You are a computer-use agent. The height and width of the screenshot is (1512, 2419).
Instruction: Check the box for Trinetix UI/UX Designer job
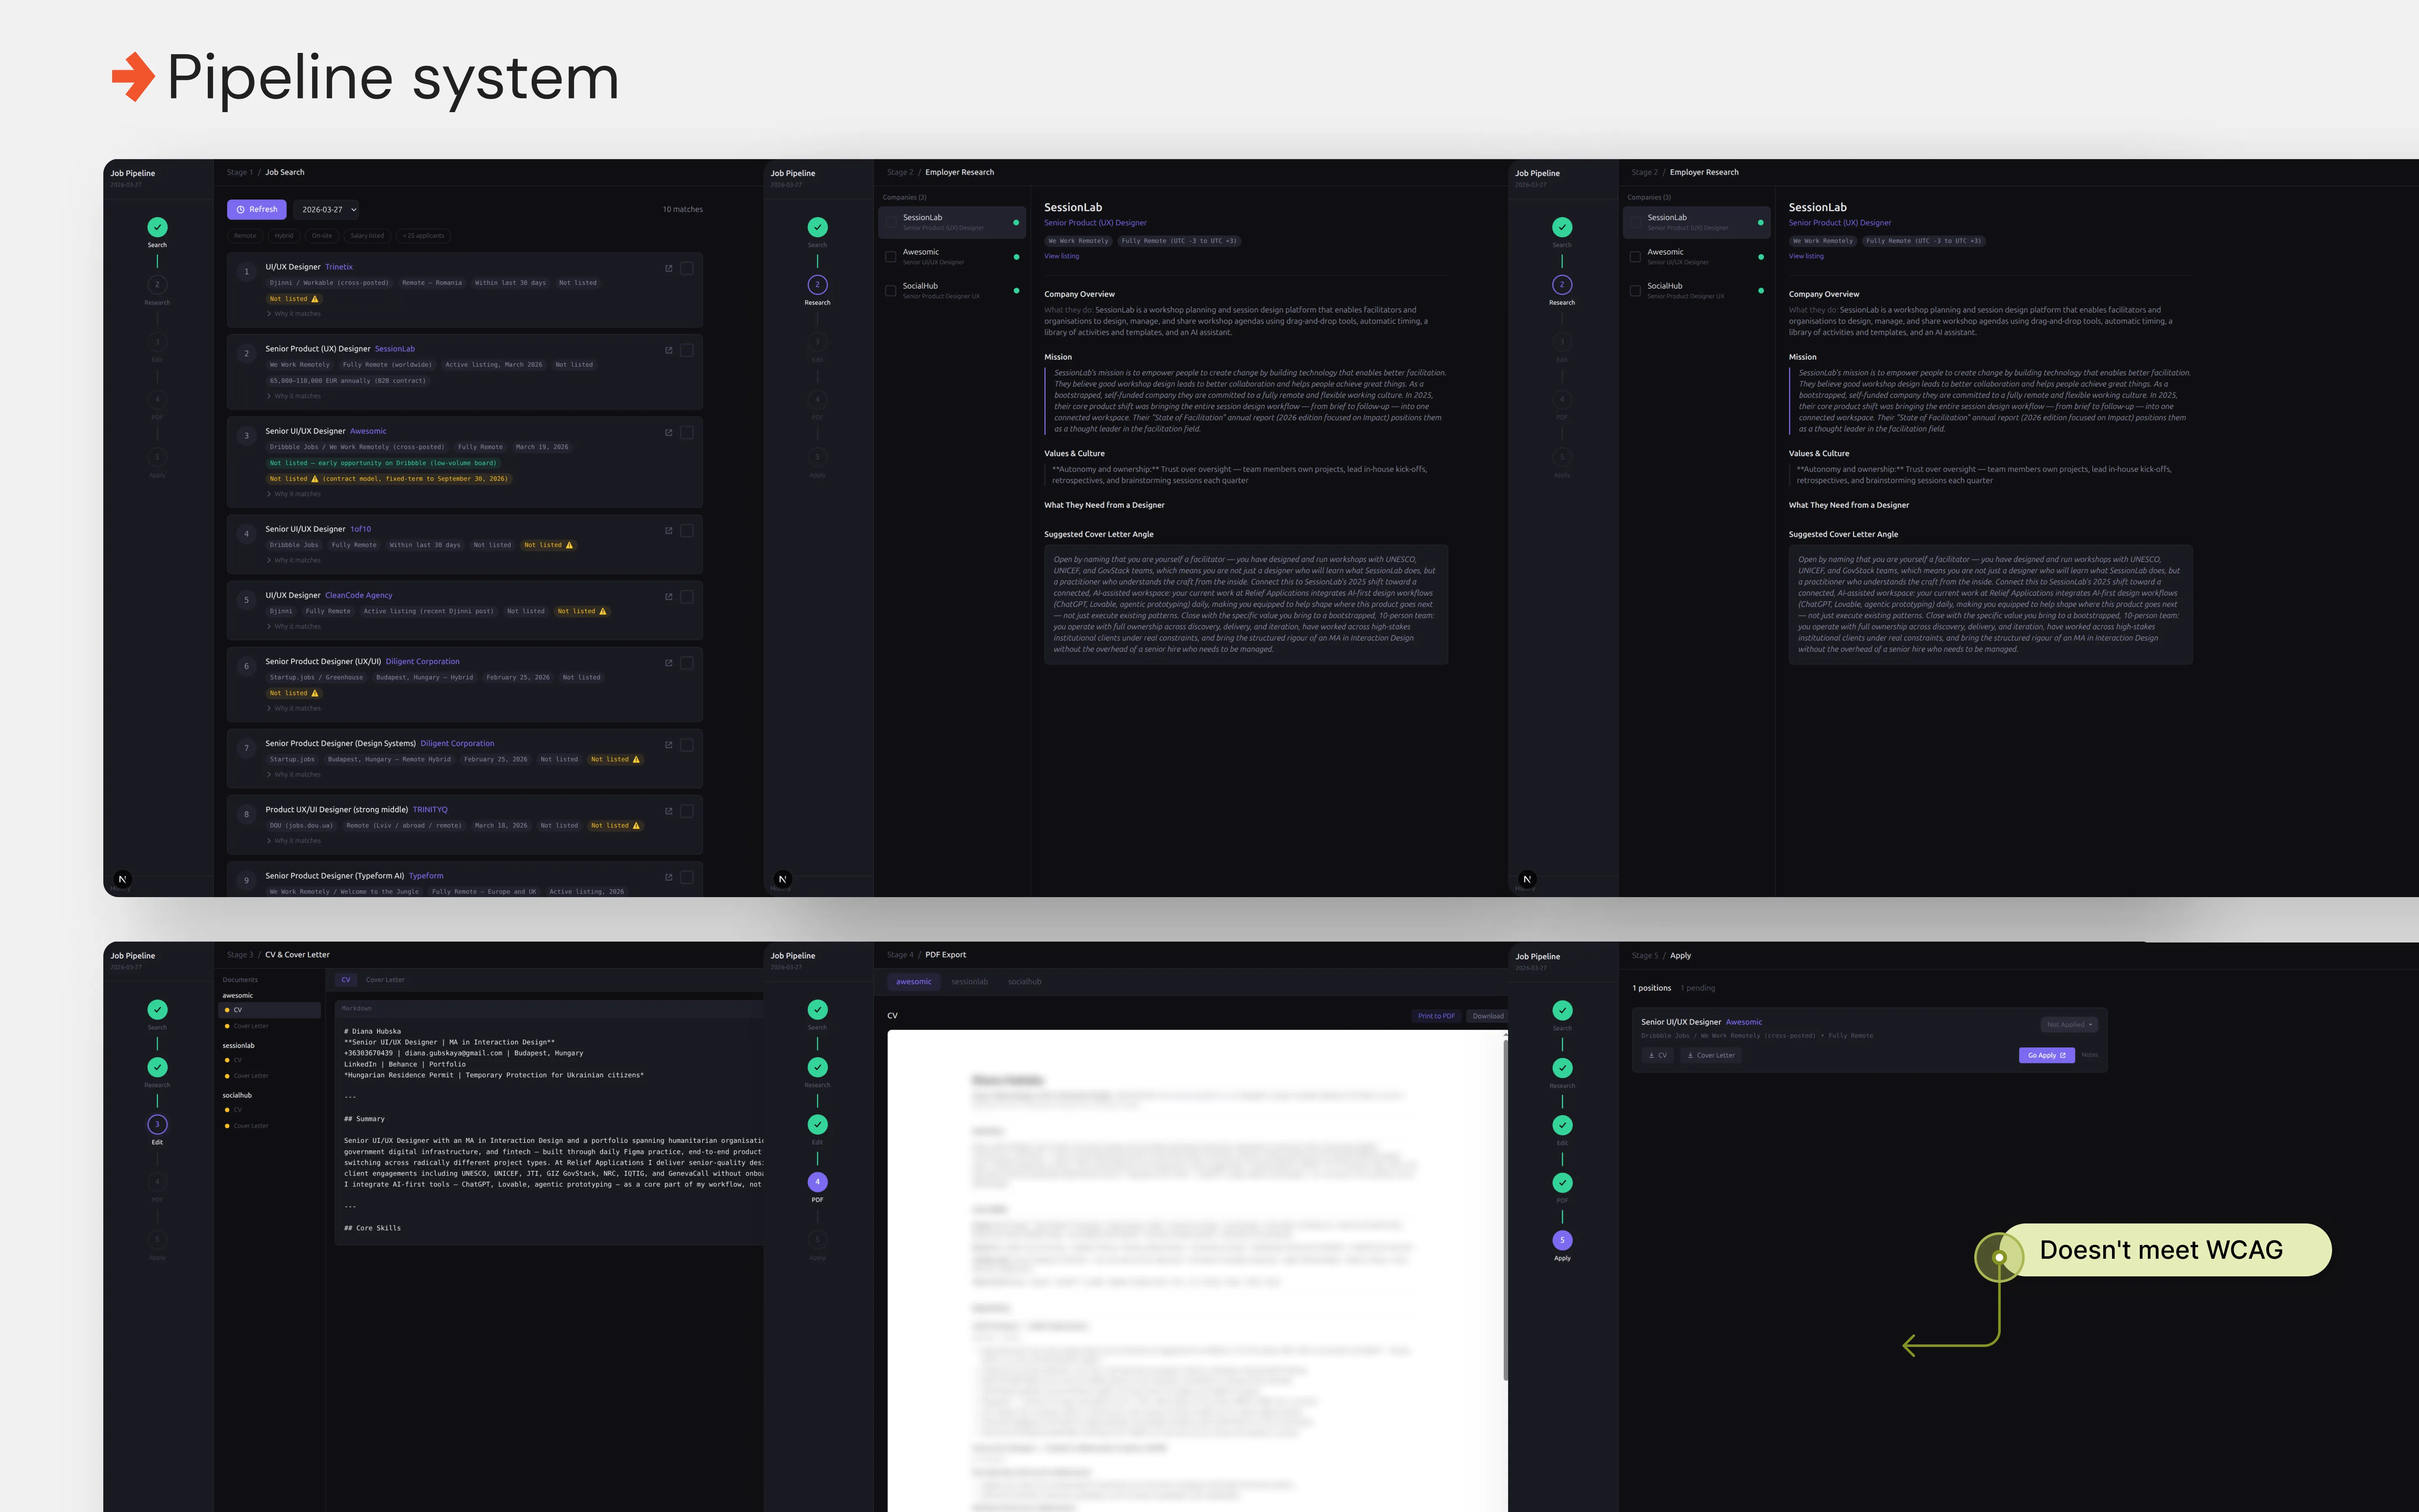coord(687,268)
